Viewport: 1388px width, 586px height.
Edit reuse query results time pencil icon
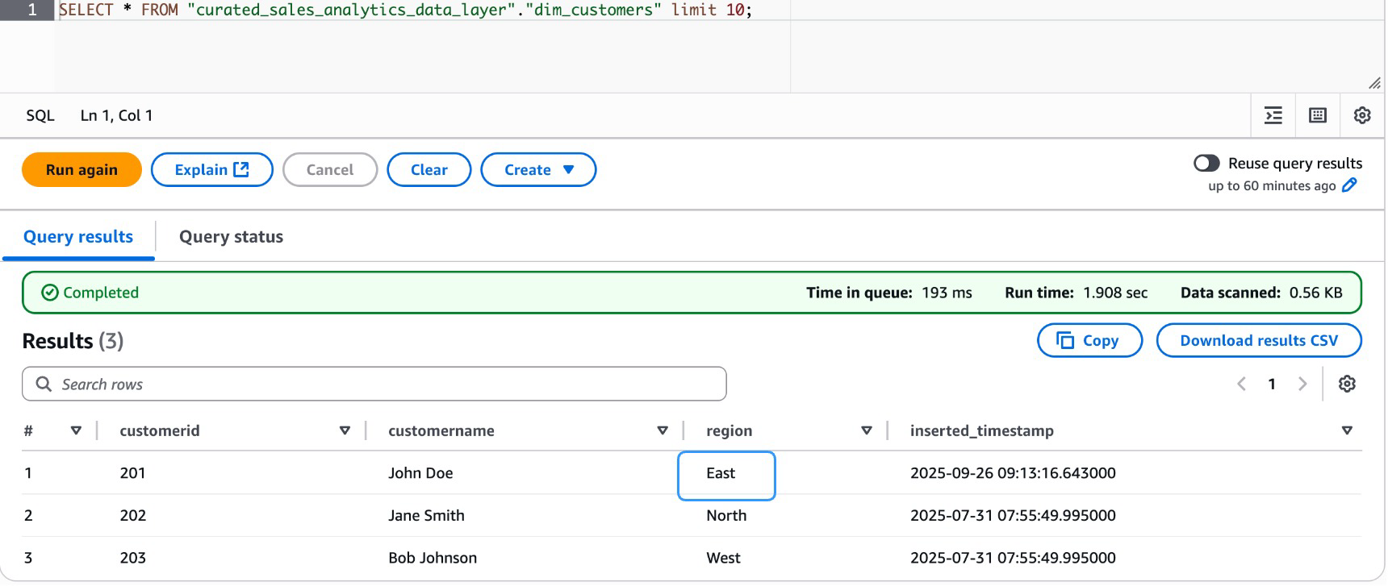[x=1349, y=185]
